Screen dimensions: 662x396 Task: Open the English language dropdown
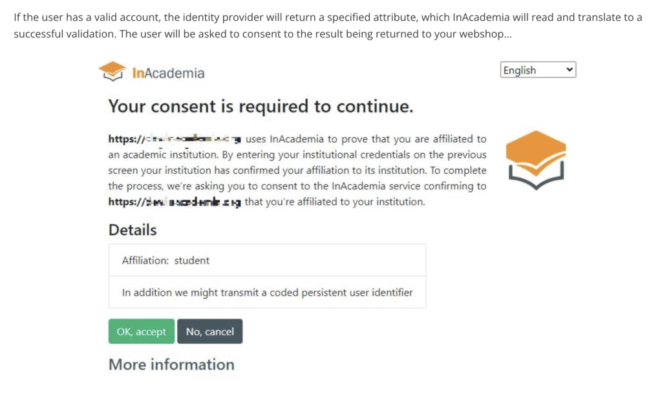[x=537, y=70]
